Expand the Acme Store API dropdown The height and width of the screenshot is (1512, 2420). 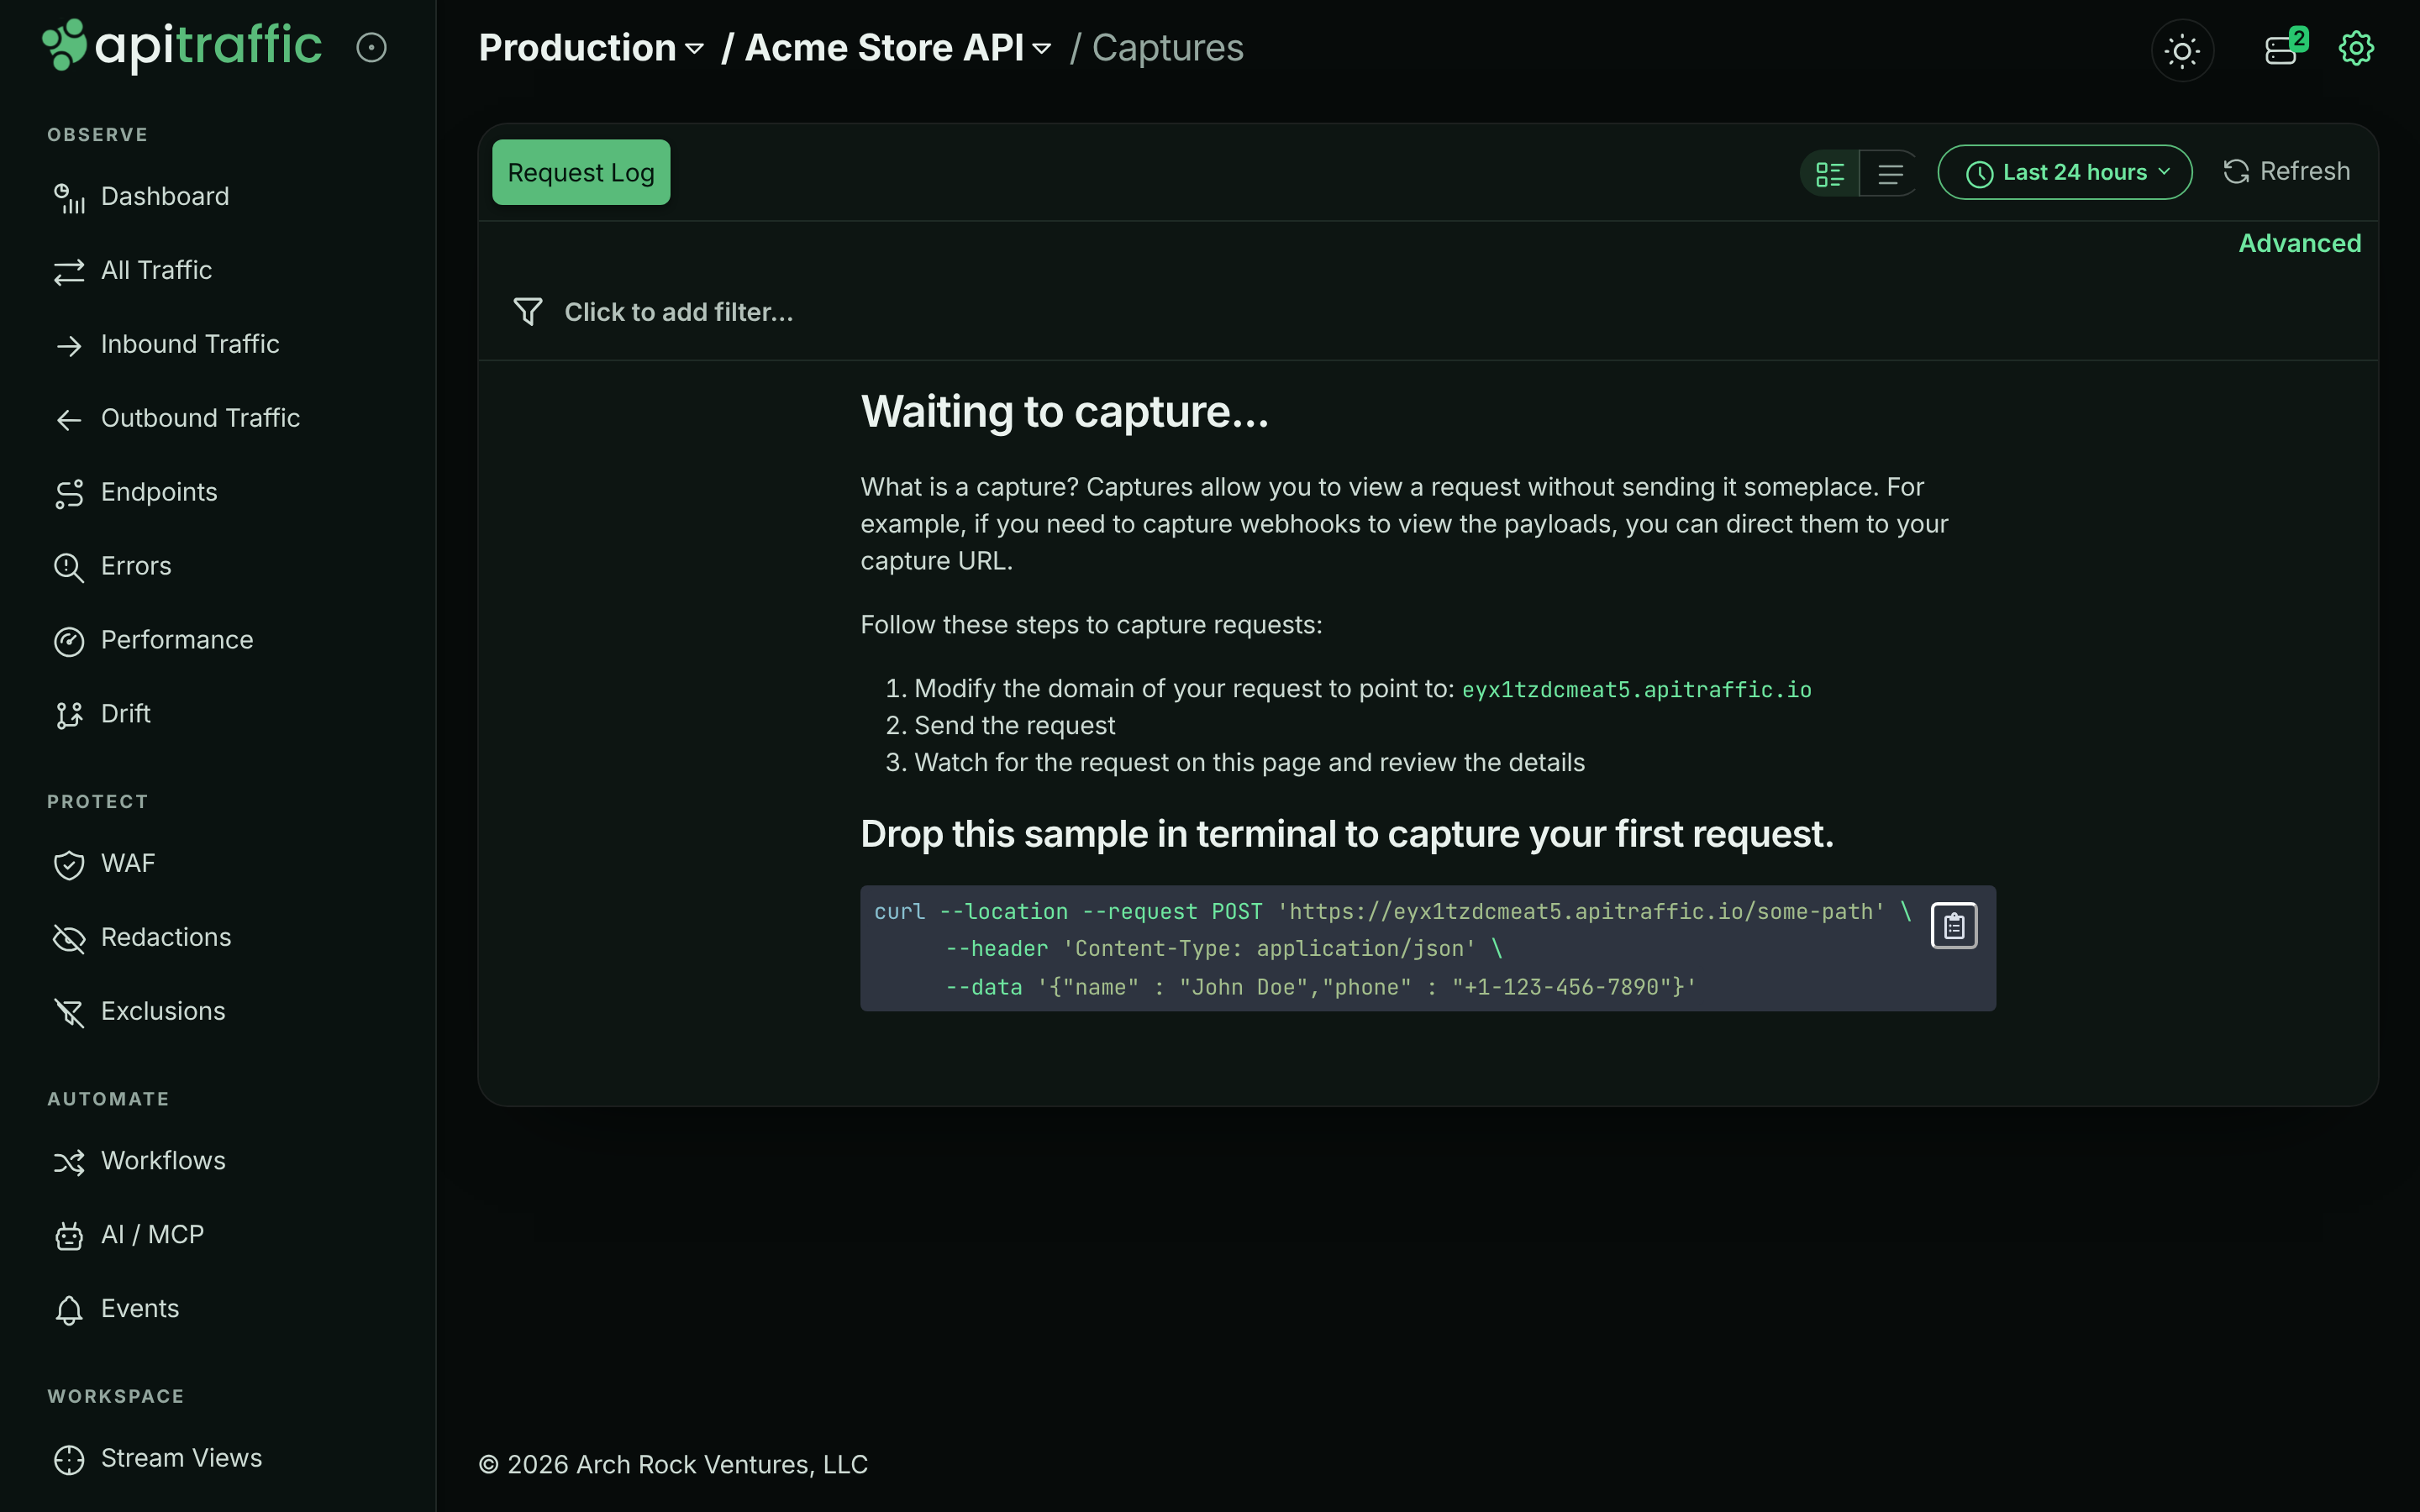898,48
